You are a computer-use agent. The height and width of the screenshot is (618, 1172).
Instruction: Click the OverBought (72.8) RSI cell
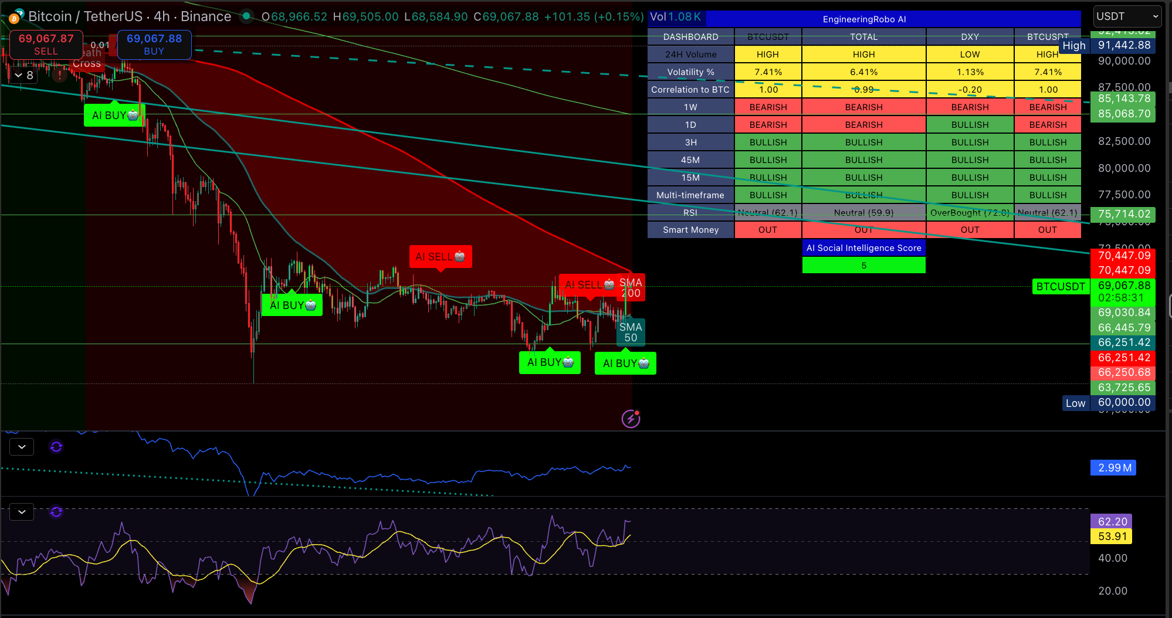pos(970,212)
